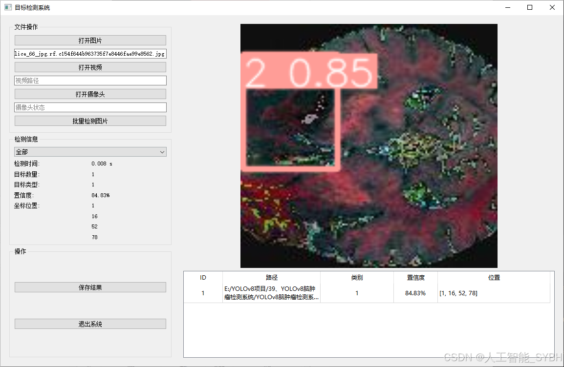Screen dimensions: 564x367
Task: Focus the 摄像头状态 input field
Action: pyautogui.click(x=90, y=107)
